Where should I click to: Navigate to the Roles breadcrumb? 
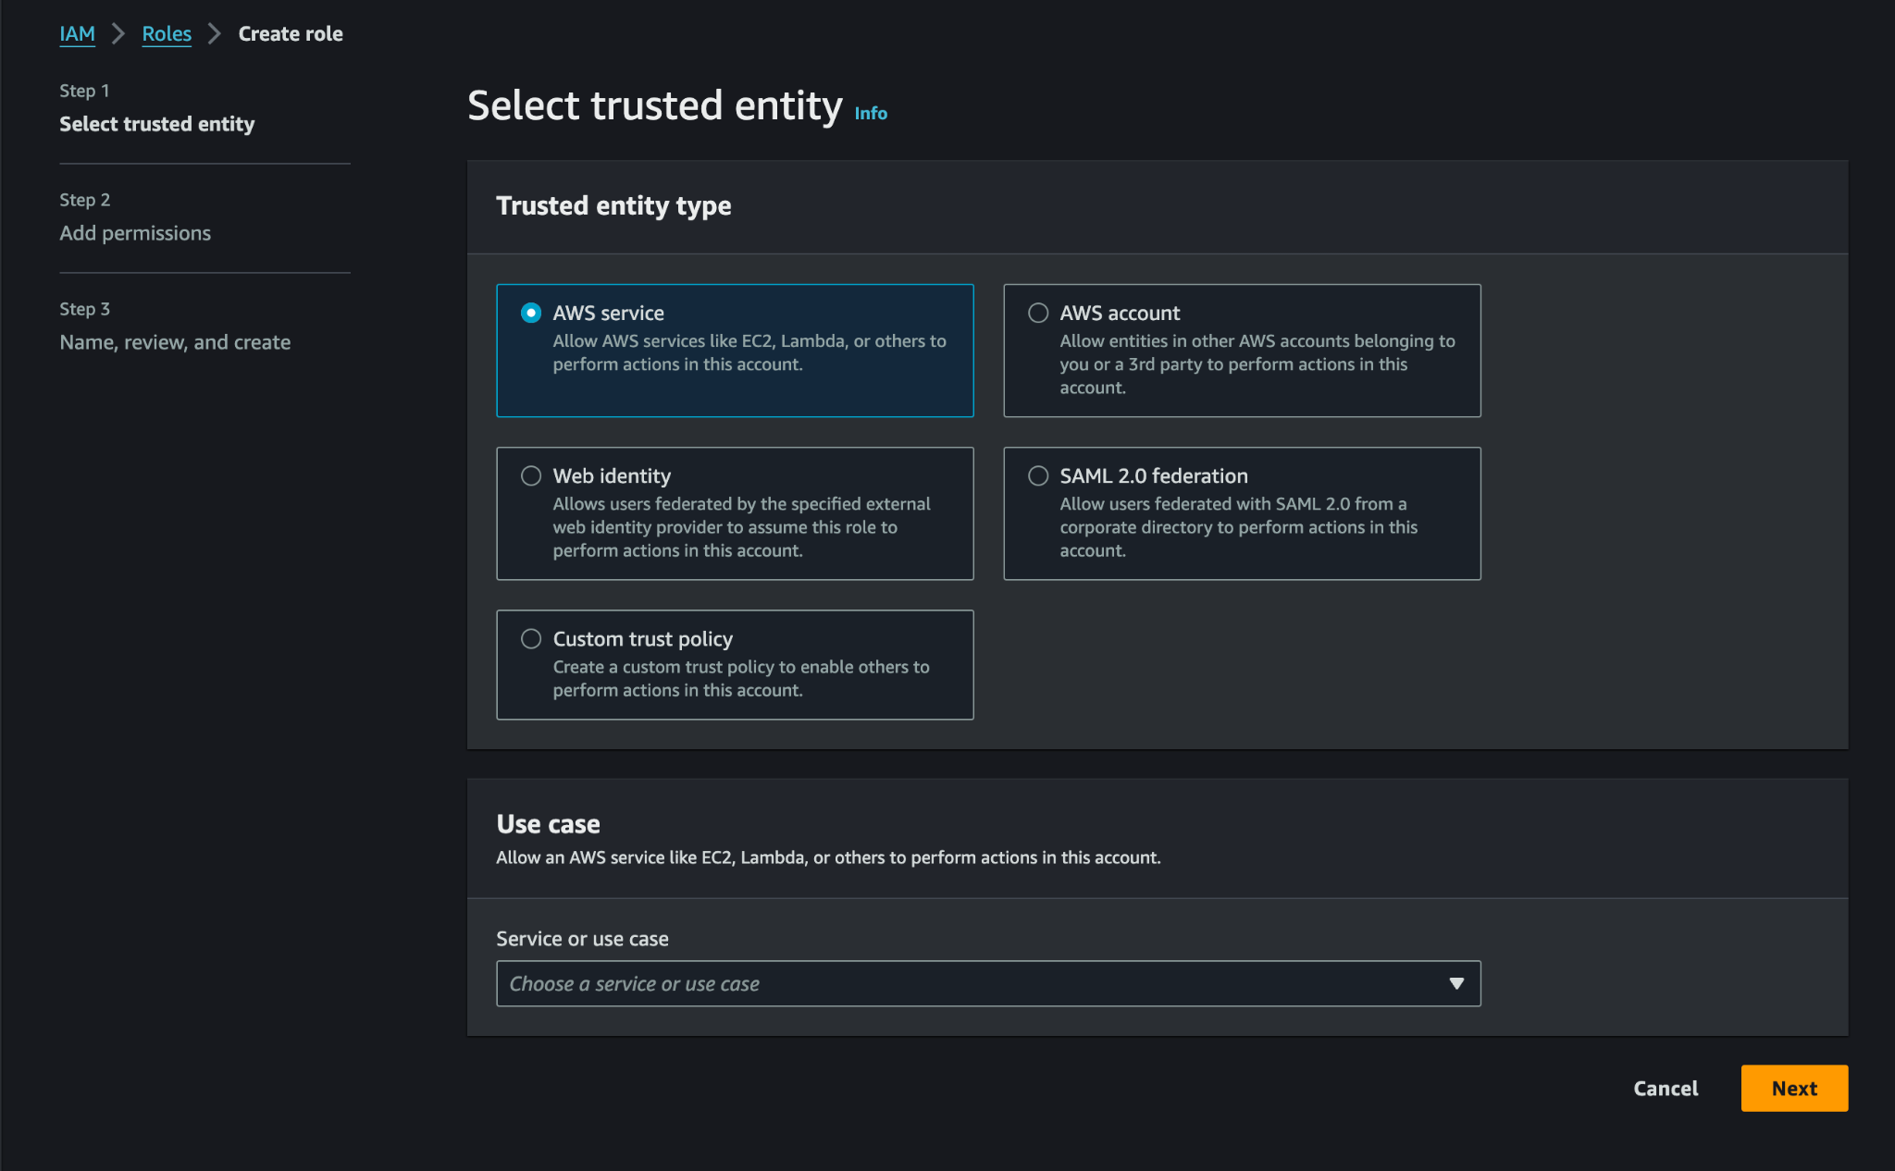167,33
